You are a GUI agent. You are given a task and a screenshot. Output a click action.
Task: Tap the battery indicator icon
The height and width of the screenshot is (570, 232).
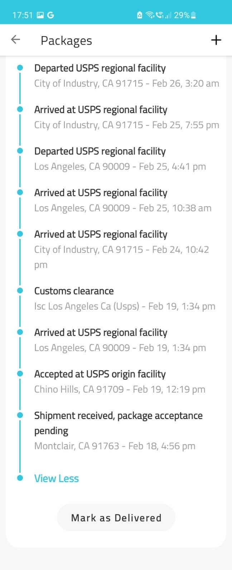(194, 15)
